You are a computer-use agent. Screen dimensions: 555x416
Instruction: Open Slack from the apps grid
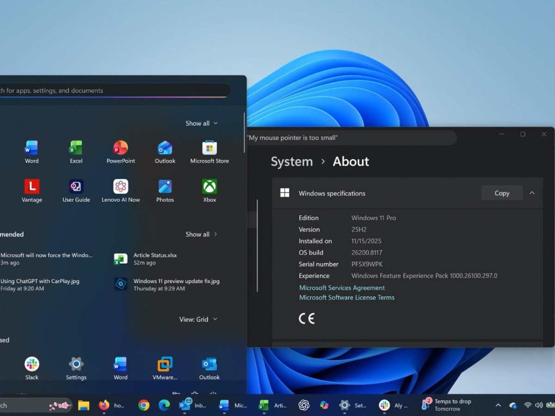pyautogui.click(x=31, y=368)
